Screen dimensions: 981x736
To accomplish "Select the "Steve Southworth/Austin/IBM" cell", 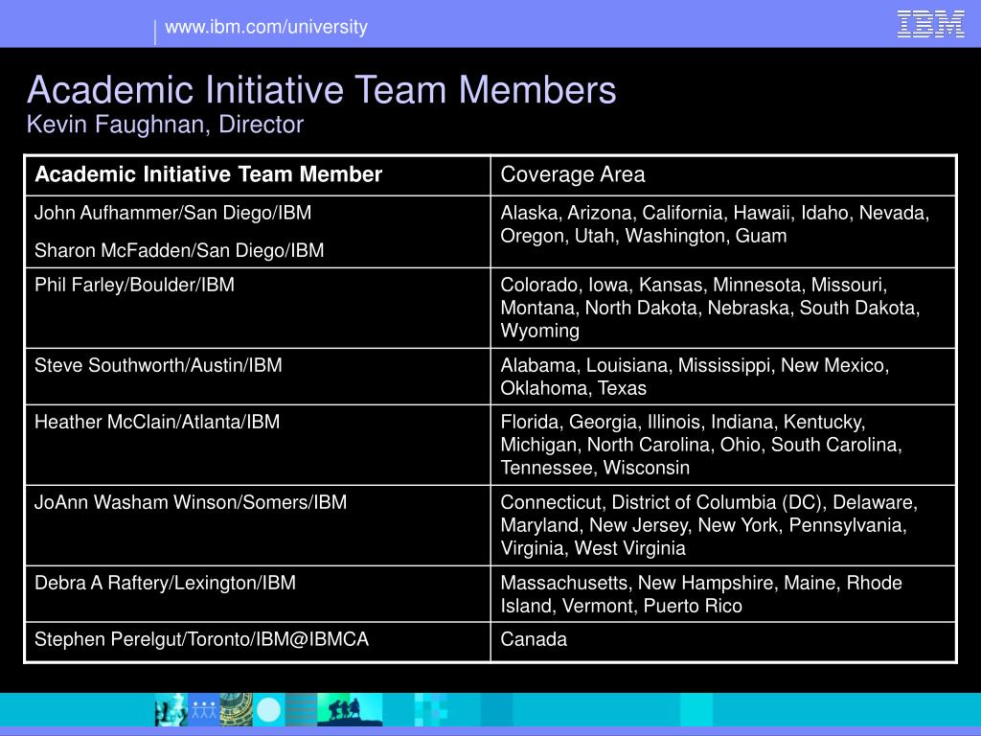I will pyautogui.click(x=258, y=377).
